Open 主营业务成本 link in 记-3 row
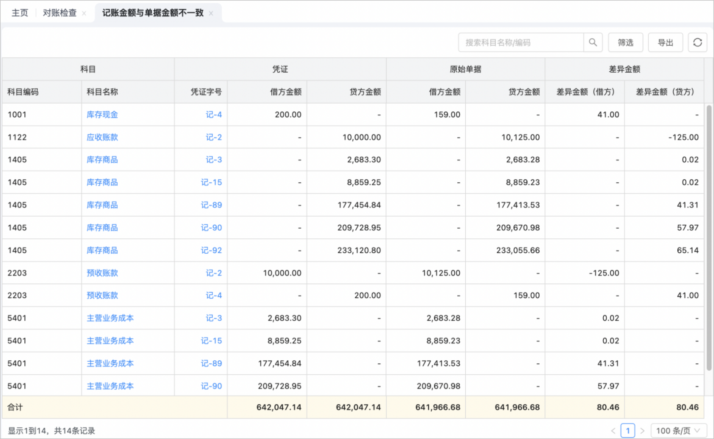Viewport: 714px width, 439px height. coord(110,318)
